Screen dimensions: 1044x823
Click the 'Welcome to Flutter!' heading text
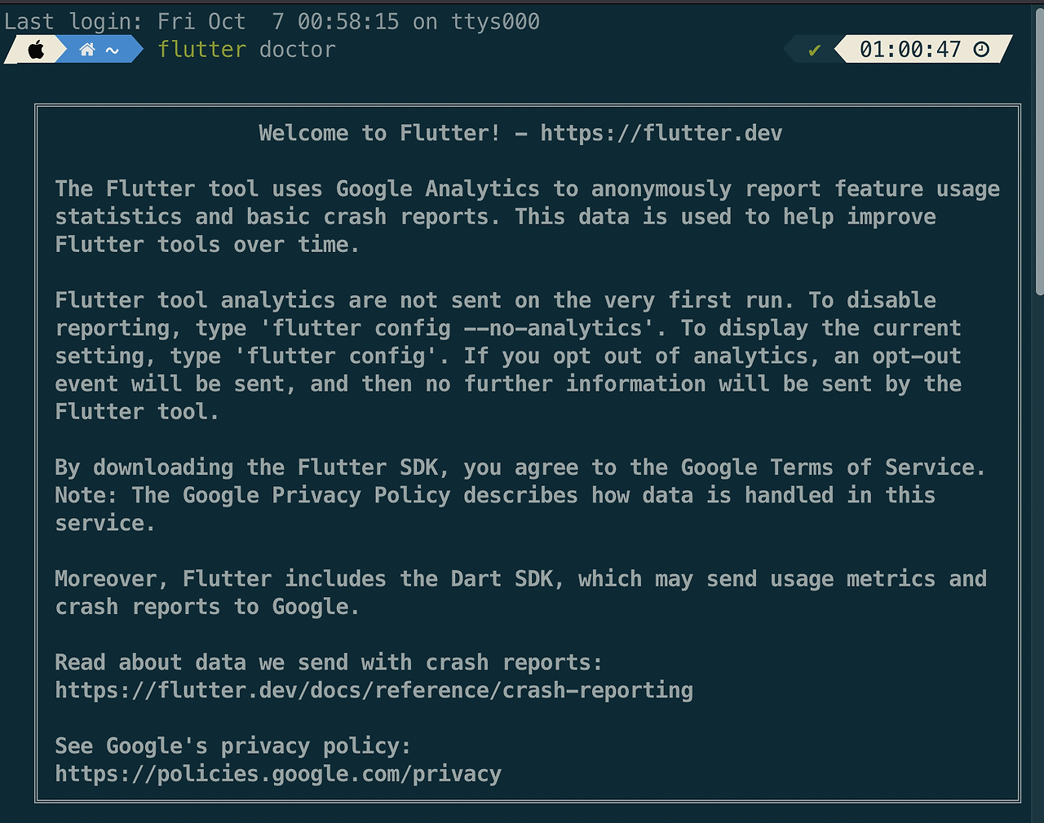379,133
